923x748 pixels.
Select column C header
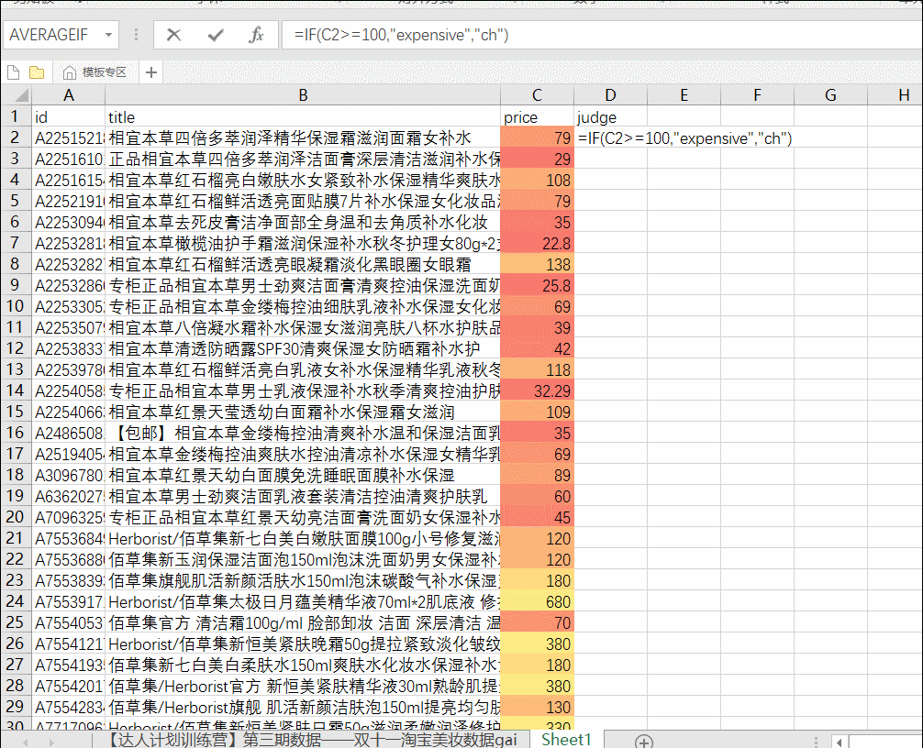click(537, 95)
